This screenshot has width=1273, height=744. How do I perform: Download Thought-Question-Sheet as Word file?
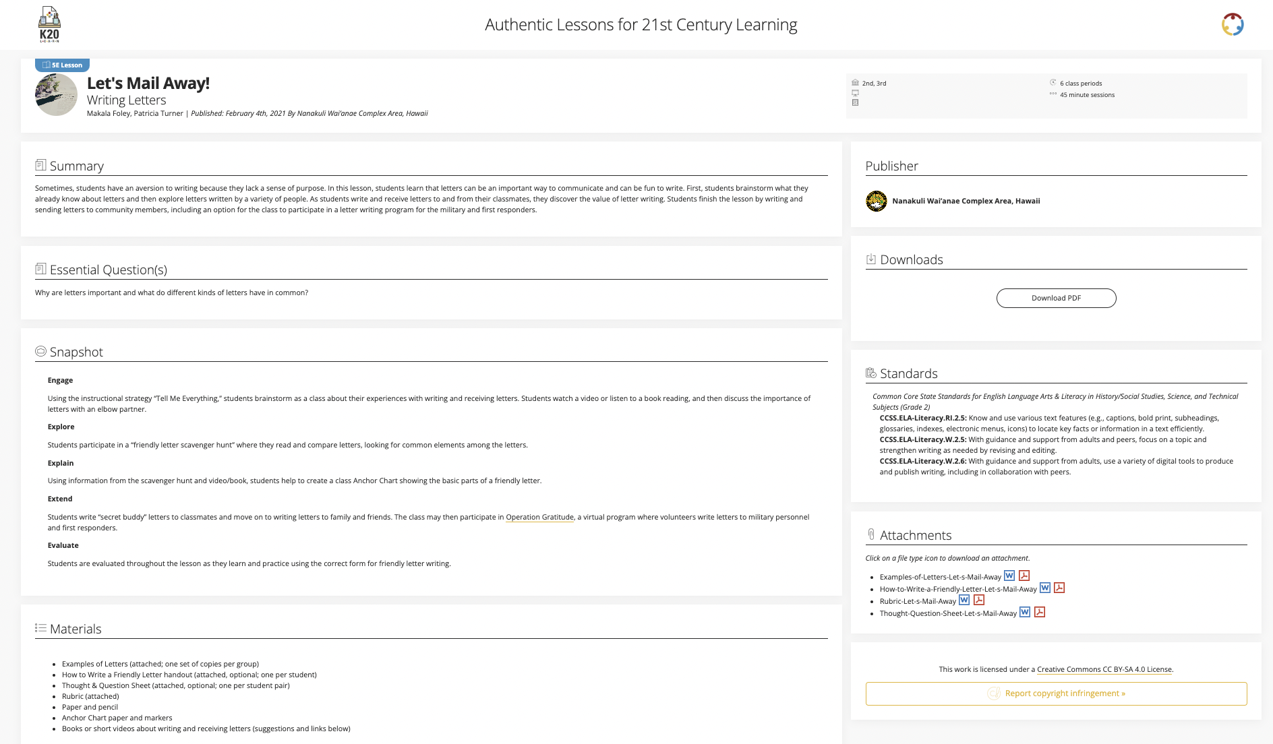[x=1025, y=612]
